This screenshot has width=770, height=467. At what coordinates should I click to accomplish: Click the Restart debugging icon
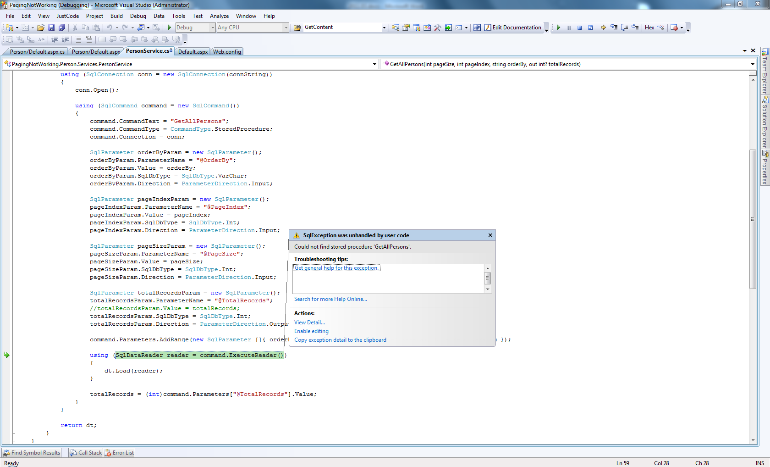tap(590, 28)
